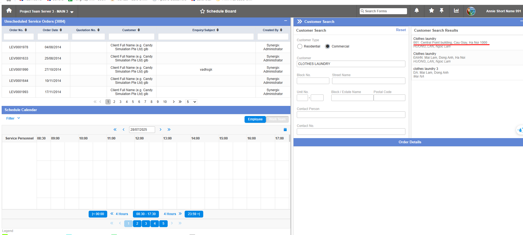Select Residential customer type
523x235 pixels.
click(300, 46)
